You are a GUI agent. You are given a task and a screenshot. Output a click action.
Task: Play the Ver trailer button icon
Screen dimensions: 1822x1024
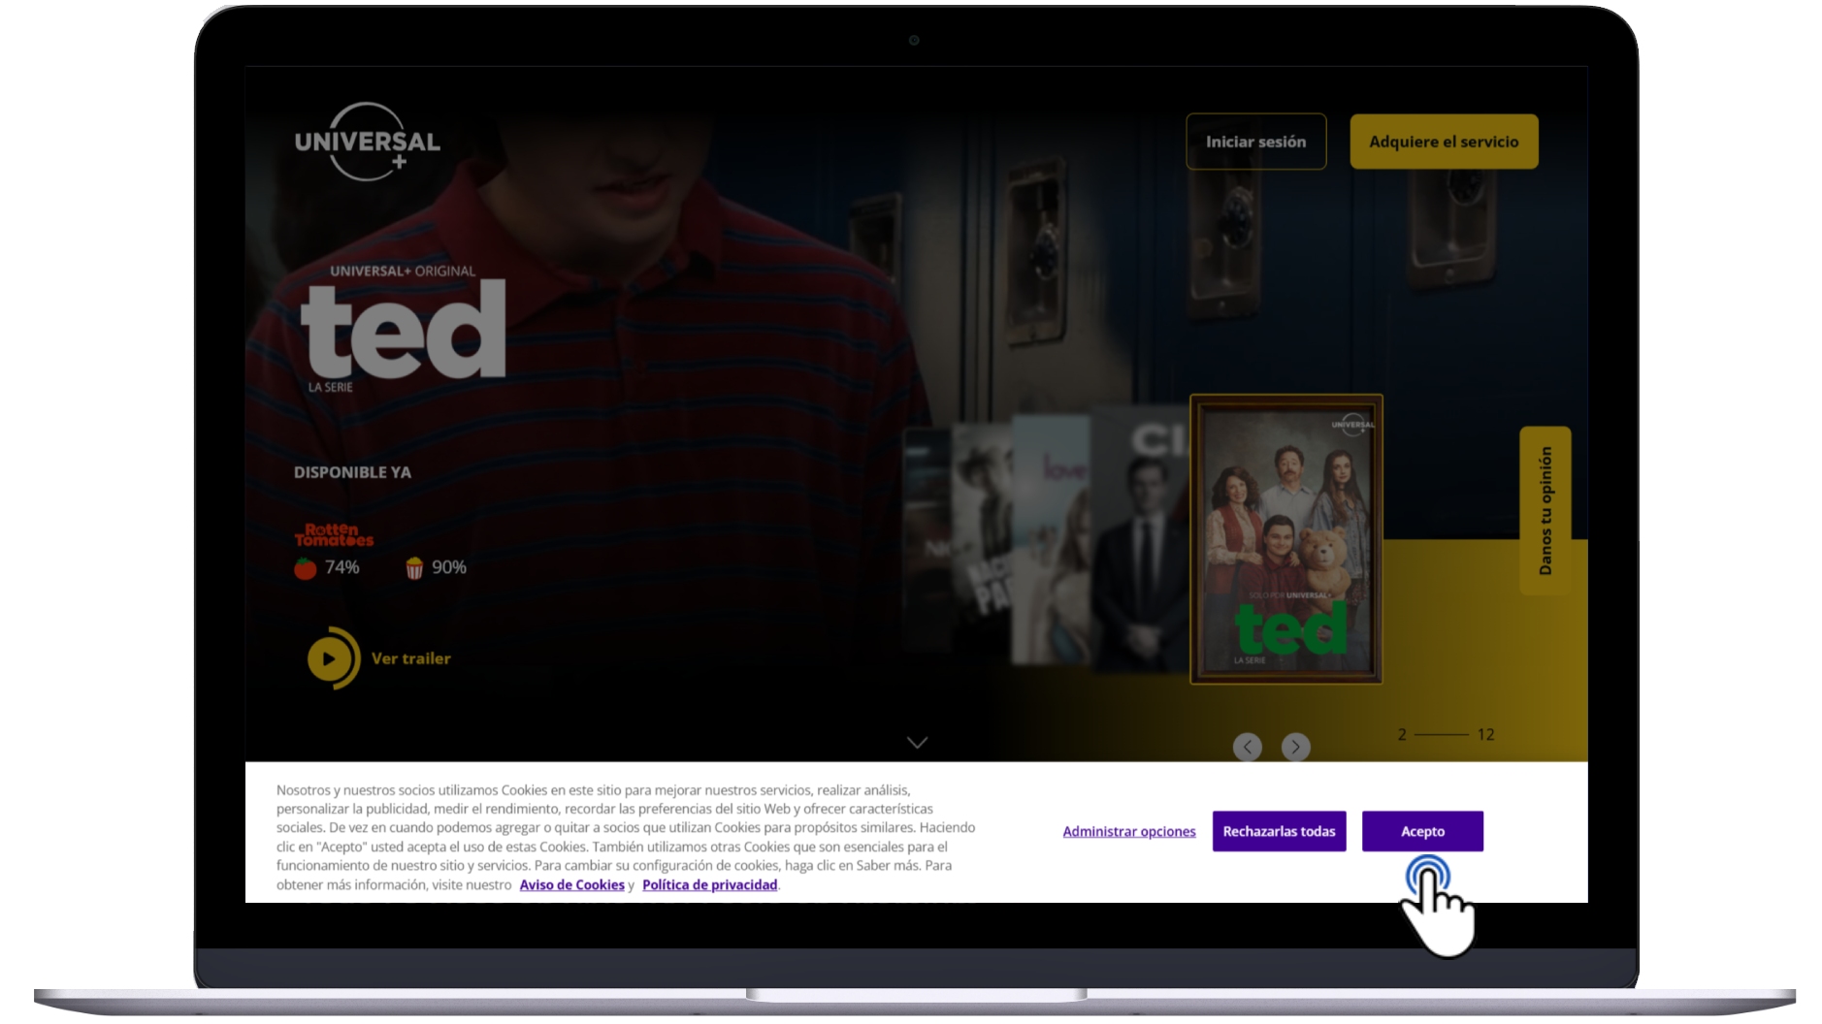click(330, 658)
